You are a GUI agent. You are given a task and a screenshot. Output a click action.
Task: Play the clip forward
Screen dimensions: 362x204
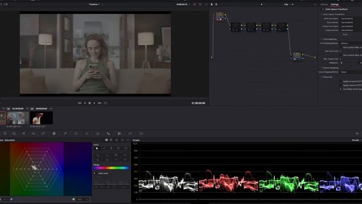(x=94, y=103)
